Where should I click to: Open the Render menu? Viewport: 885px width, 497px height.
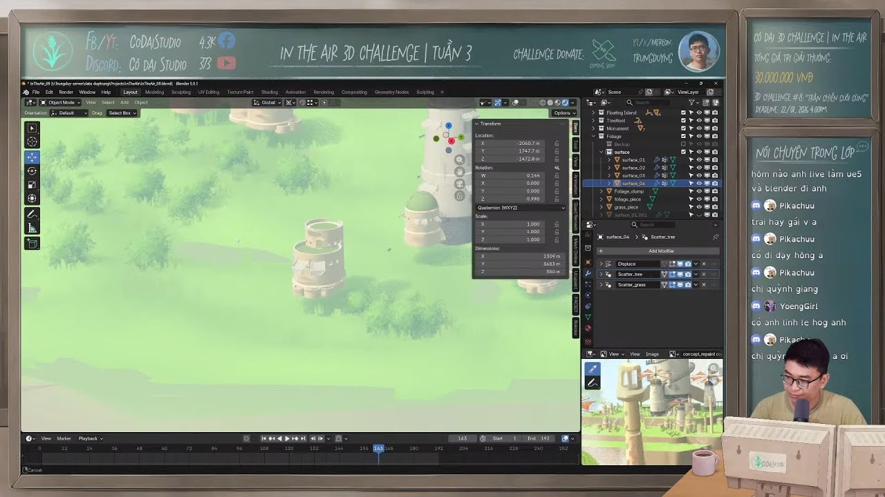(x=66, y=92)
